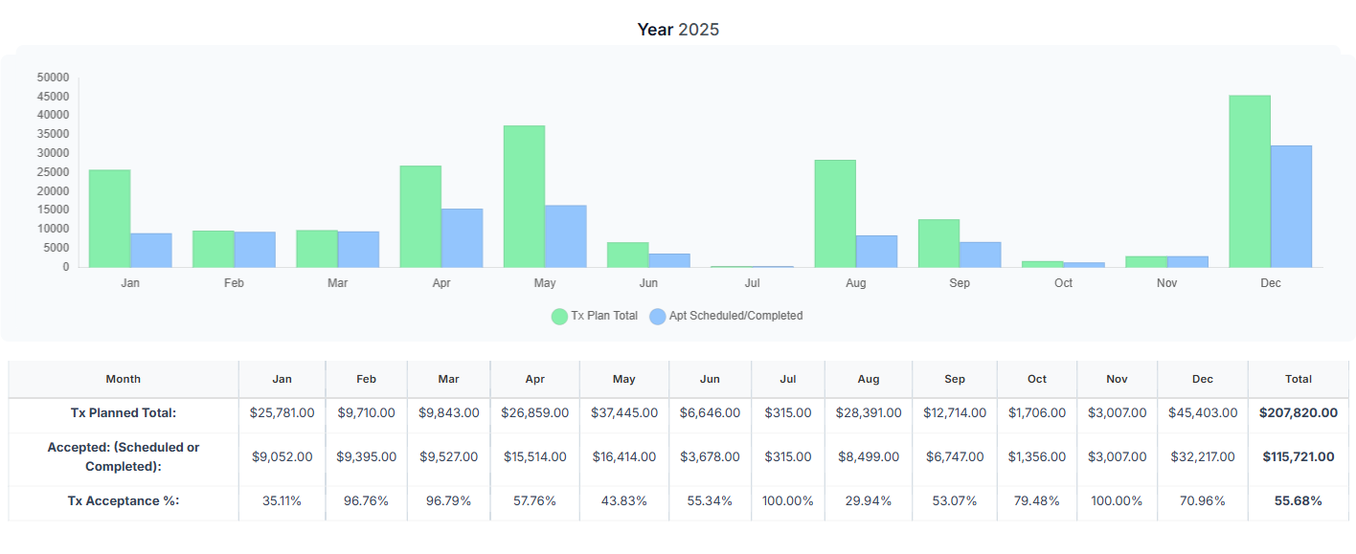This screenshot has width=1356, height=554.
Task: Click the Jan table column header
Action: pyautogui.click(x=282, y=379)
